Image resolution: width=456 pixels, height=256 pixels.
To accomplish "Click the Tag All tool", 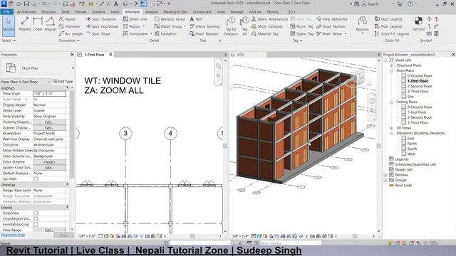I will click(x=244, y=26).
